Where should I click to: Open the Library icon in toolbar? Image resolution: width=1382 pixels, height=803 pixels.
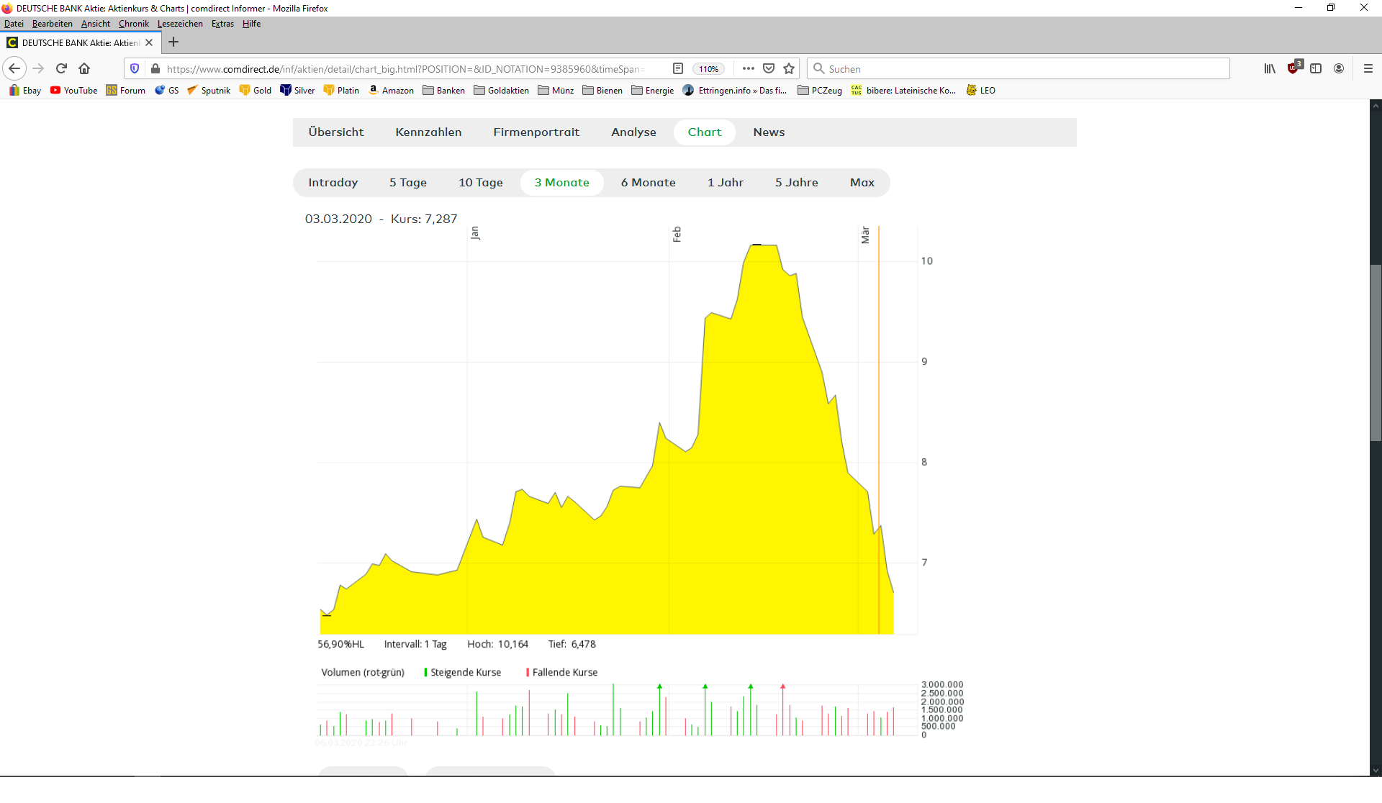pos(1270,68)
